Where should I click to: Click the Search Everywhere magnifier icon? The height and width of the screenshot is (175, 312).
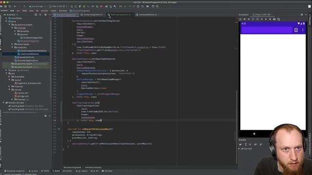pyautogui.click(x=157, y=6)
